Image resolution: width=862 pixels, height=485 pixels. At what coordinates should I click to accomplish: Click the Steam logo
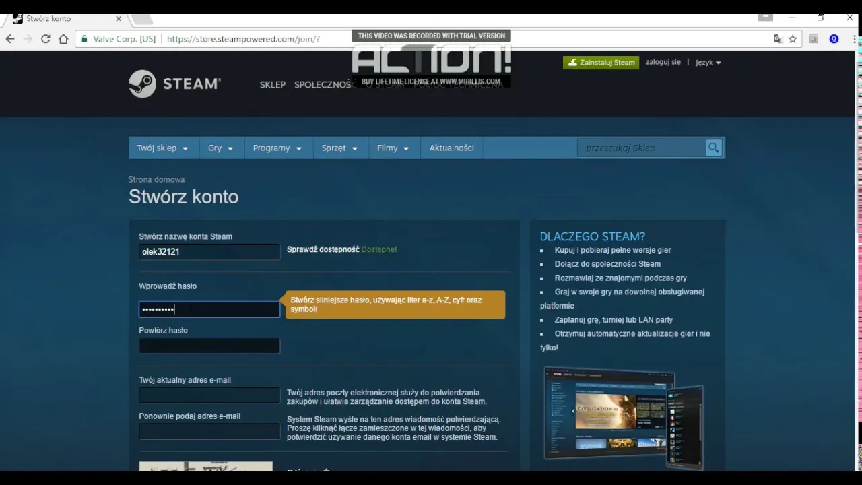(174, 84)
